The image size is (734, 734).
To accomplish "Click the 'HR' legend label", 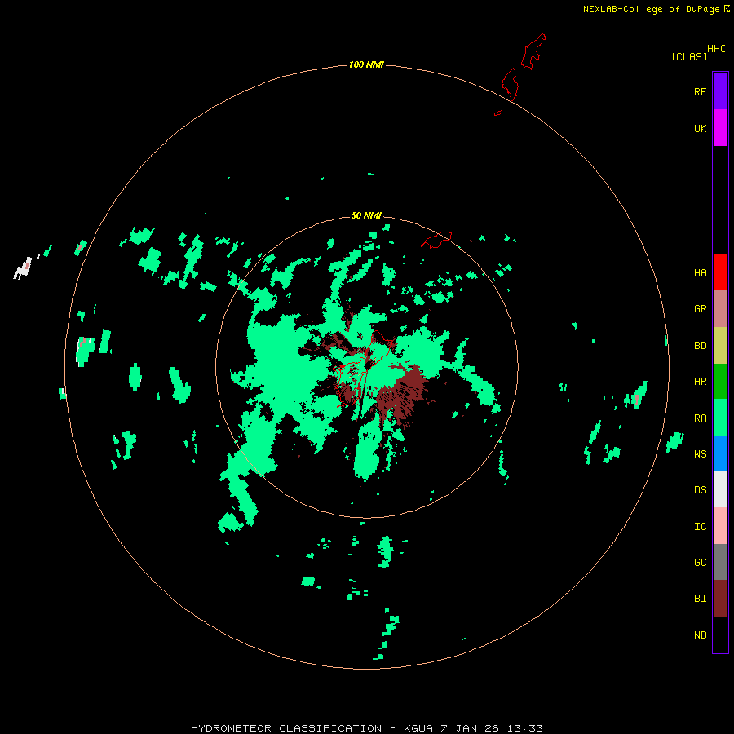I will pos(700,382).
